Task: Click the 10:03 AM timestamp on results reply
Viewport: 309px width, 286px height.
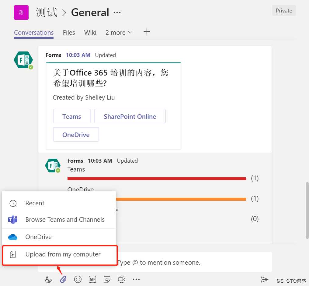Action: pyautogui.click(x=100, y=161)
